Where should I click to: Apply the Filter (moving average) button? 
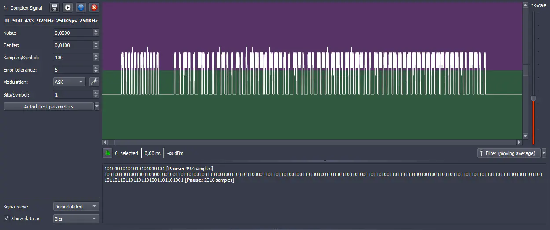pyautogui.click(x=509, y=153)
